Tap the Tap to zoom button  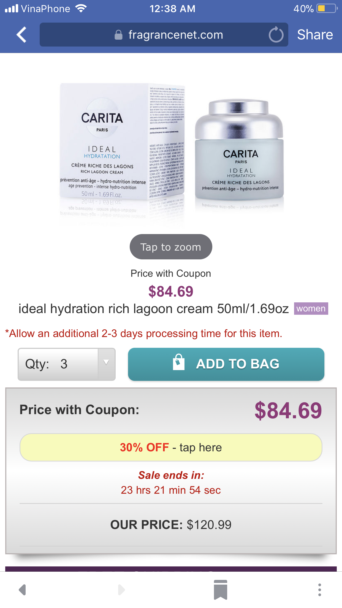pos(171,247)
